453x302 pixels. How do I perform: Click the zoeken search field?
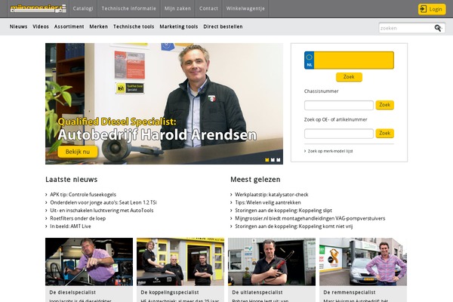click(405, 28)
